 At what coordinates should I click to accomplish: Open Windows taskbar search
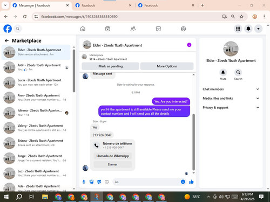tap(19, 197)
